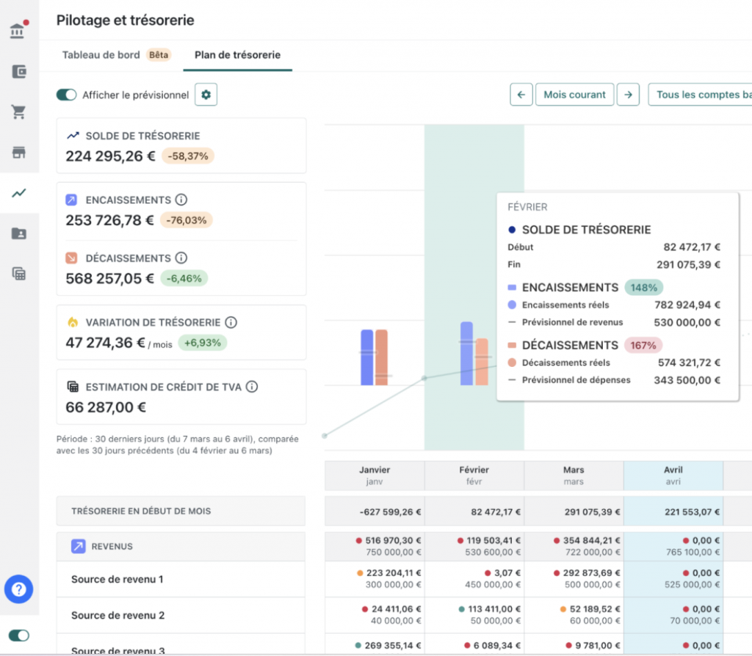Open the calculator table icon in sidebar
This screenshot has height=656, width=752.
click(19, 274)
